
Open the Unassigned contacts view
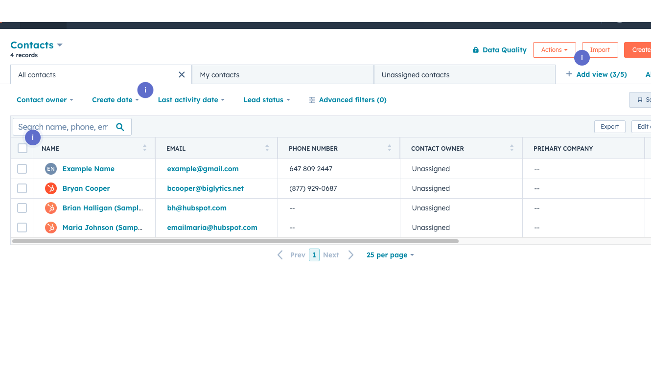(x=416, y=74)
